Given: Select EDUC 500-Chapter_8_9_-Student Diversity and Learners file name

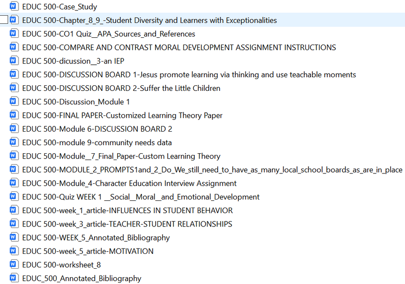Looking at the screenshot, I should pos(149,20).
